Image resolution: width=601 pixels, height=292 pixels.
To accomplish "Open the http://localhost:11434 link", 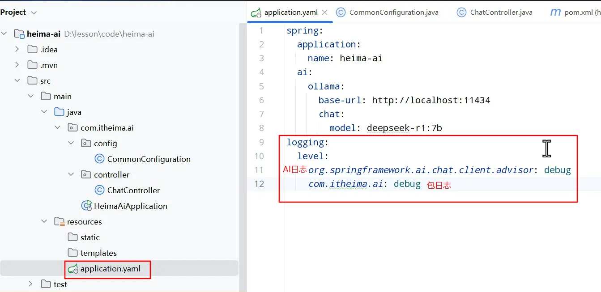I will (431, 100).
